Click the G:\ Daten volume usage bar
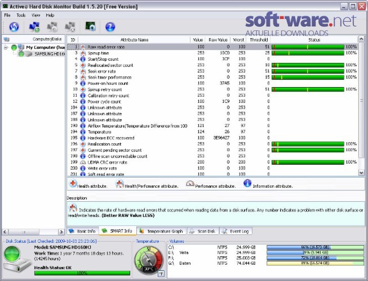 pos(315,263)
